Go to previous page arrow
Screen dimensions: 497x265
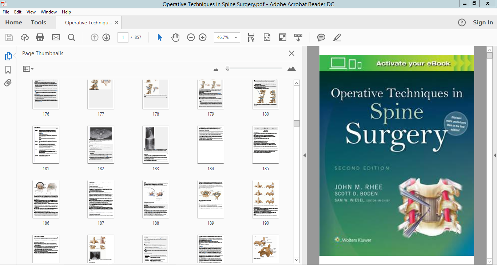pos(95,37)
